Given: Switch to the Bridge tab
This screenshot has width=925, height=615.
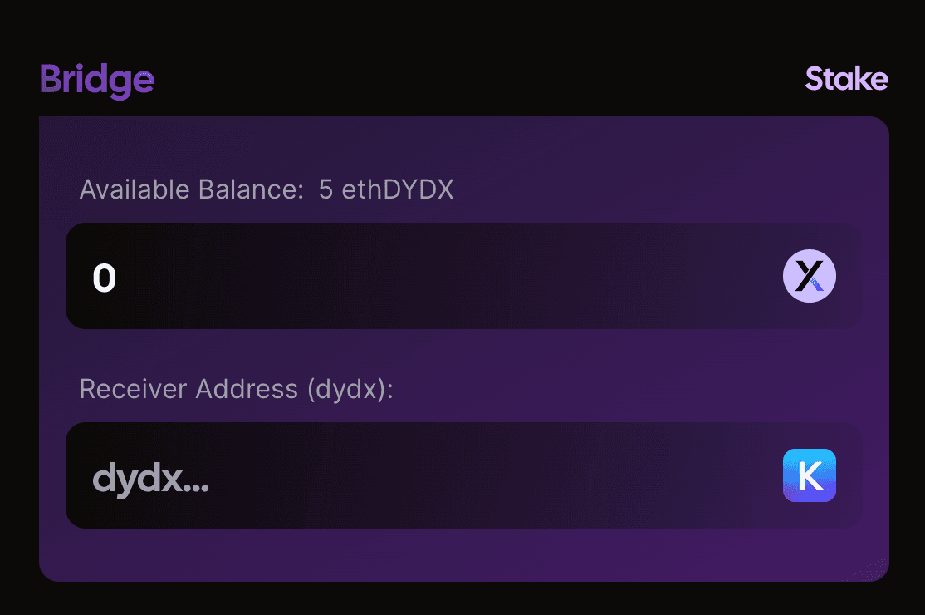Looking at the screenshot, I should click(x=97, y=80).
